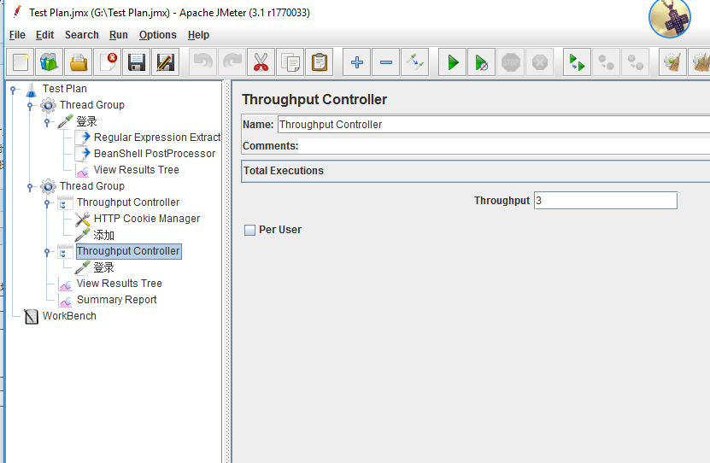This screenshot has width=710, height=463.
Task: Click the Stop sign icon
Action: coord(511,62)
